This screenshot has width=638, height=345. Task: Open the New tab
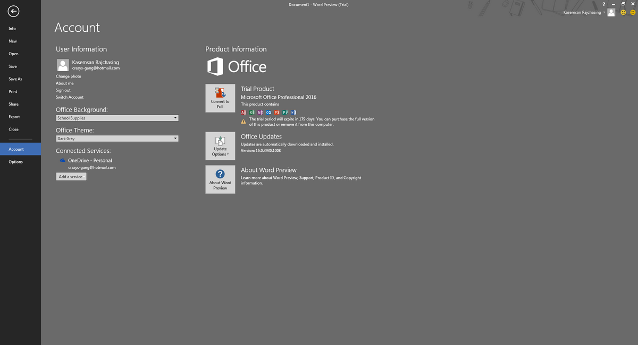pos(20,41)
